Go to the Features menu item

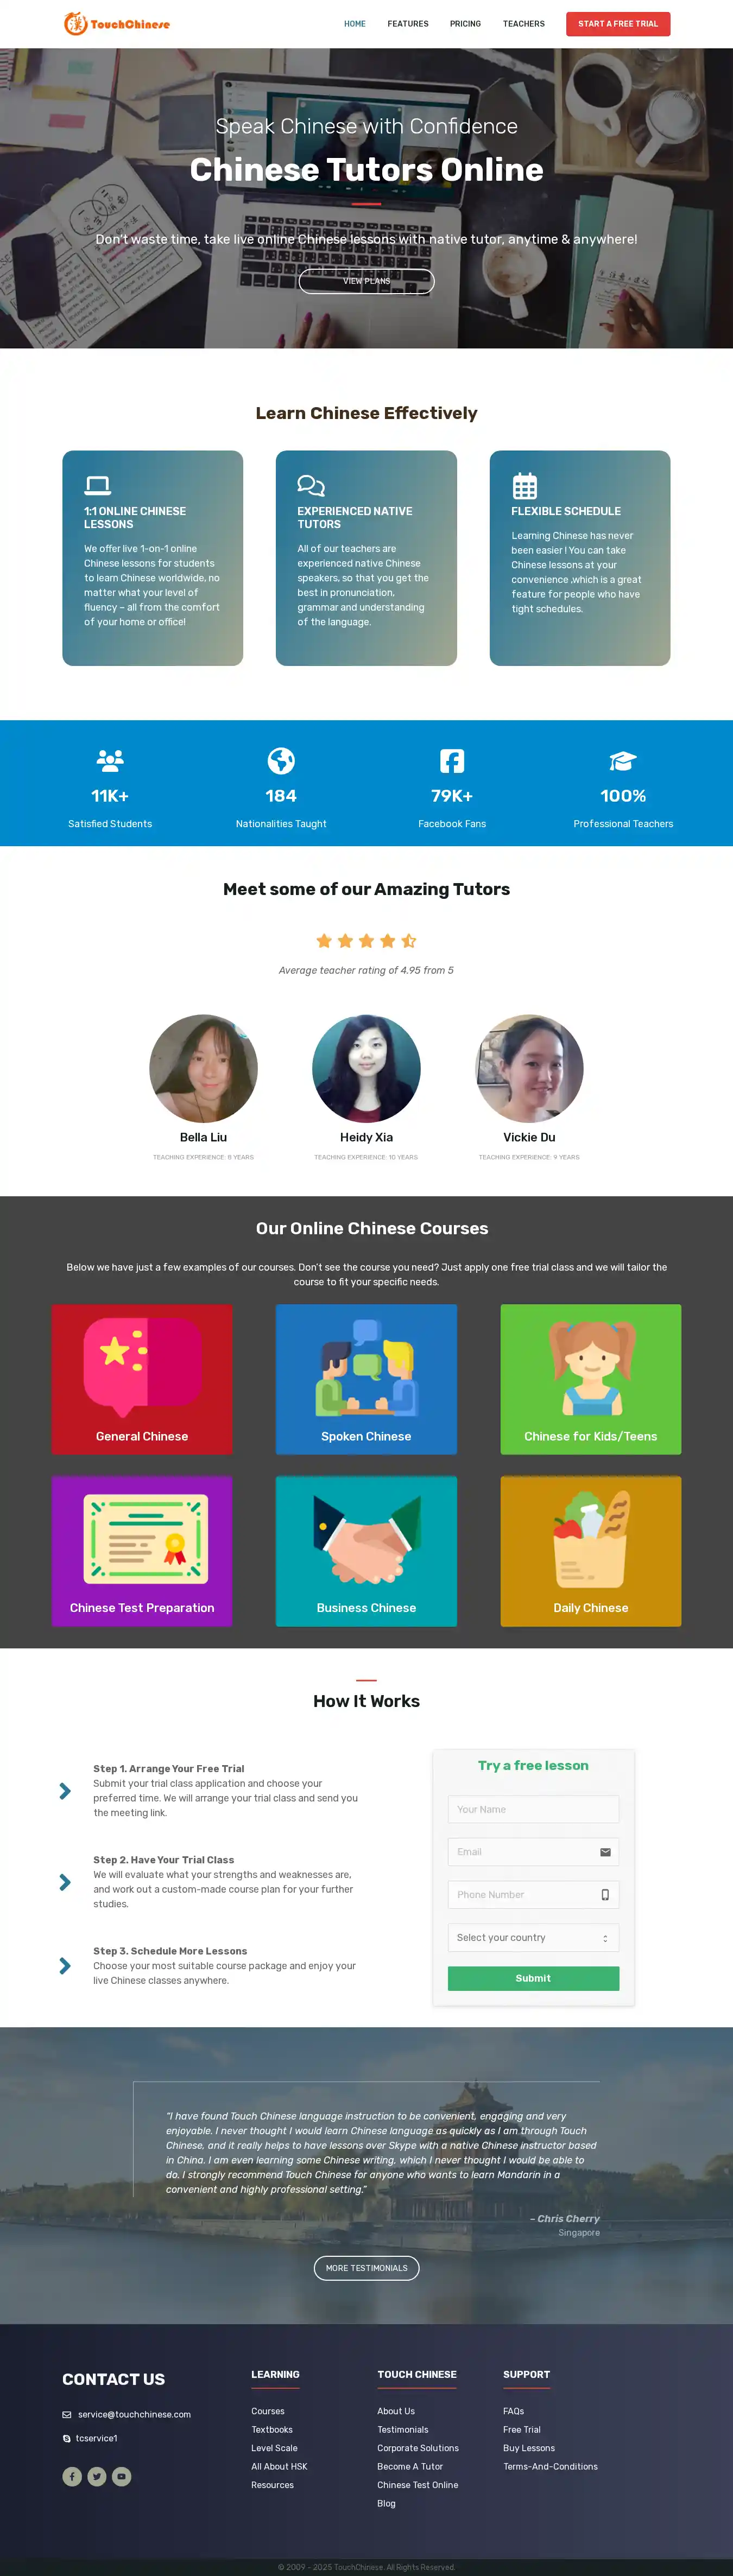(408, 24)
